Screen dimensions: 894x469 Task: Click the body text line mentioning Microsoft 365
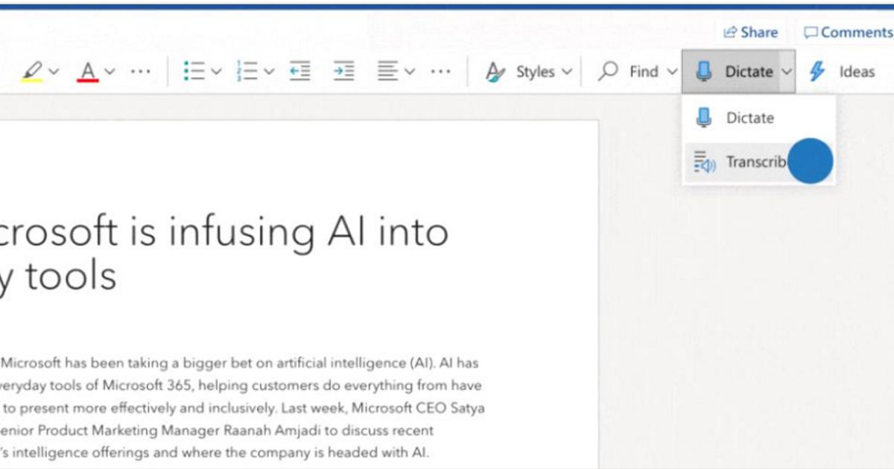(x=241, y=386)
